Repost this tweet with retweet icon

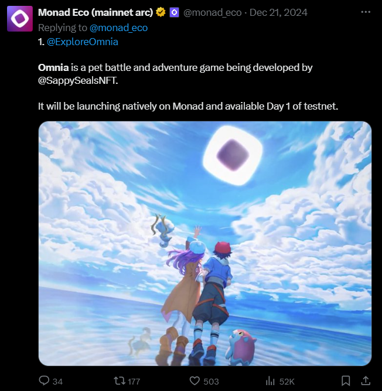(x=119, y=381)
